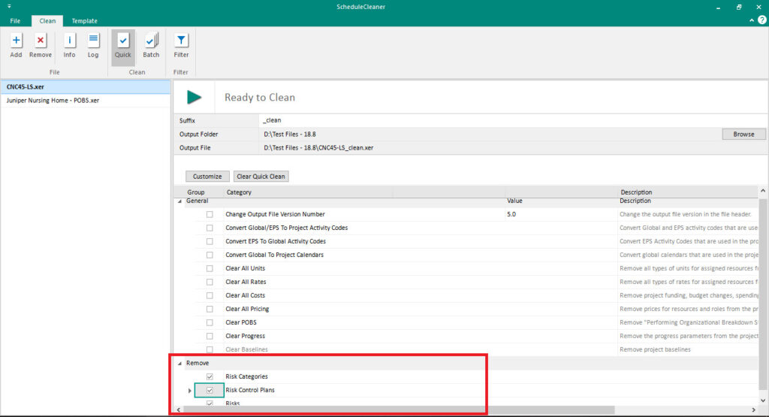The width and height of the screenshot is (769, 417).
Task: Select the Clear POBS row text
Action: click(241, 323)
